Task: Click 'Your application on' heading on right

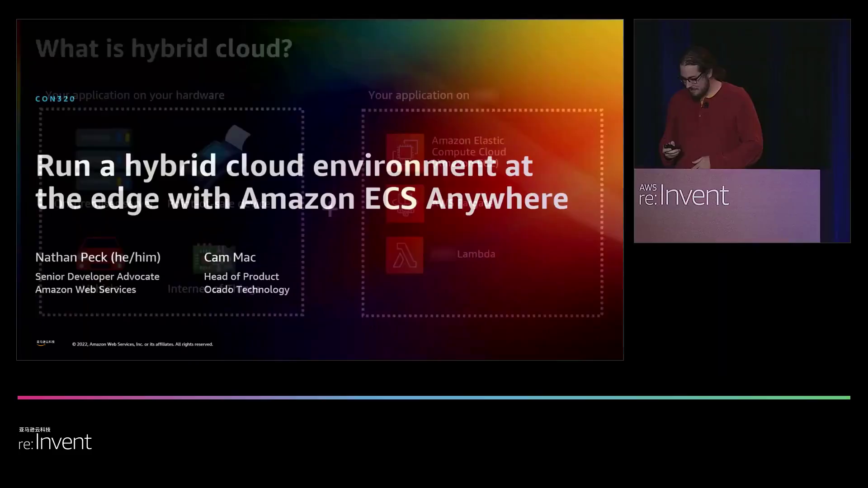Action: click(419, 95)
